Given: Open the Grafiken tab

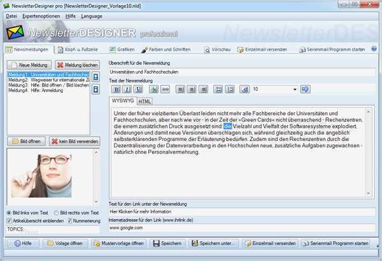Looking at the screenshot, I should [x=122, y=50].
